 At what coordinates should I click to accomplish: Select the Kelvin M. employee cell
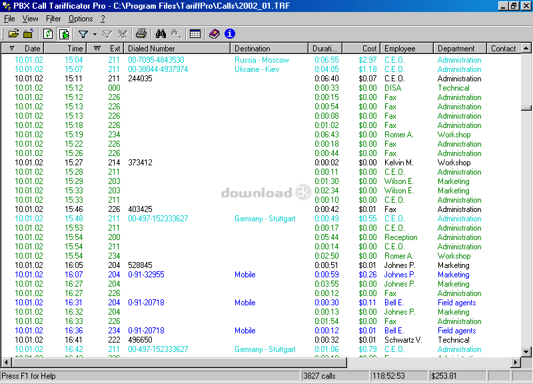tap(399, 163)
